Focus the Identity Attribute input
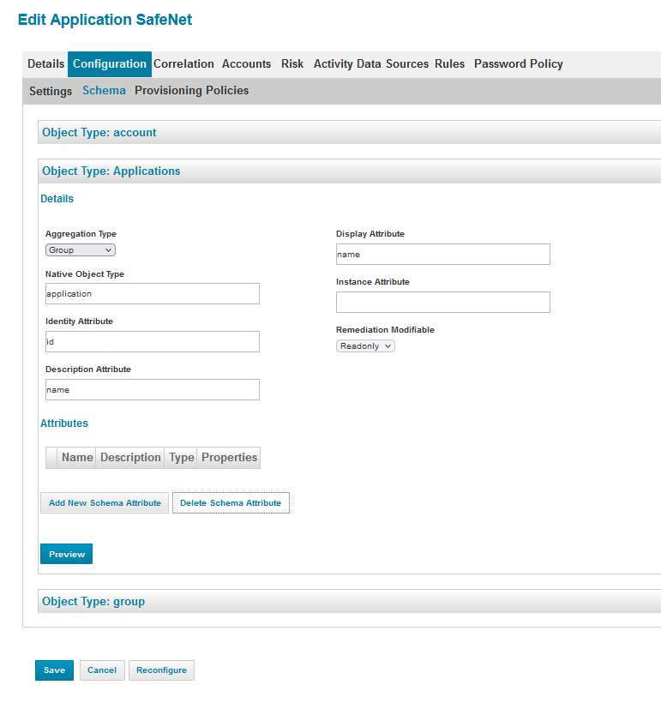Image resolution: width=661 pixels, height=703 pixels. (x=152, y=342)
